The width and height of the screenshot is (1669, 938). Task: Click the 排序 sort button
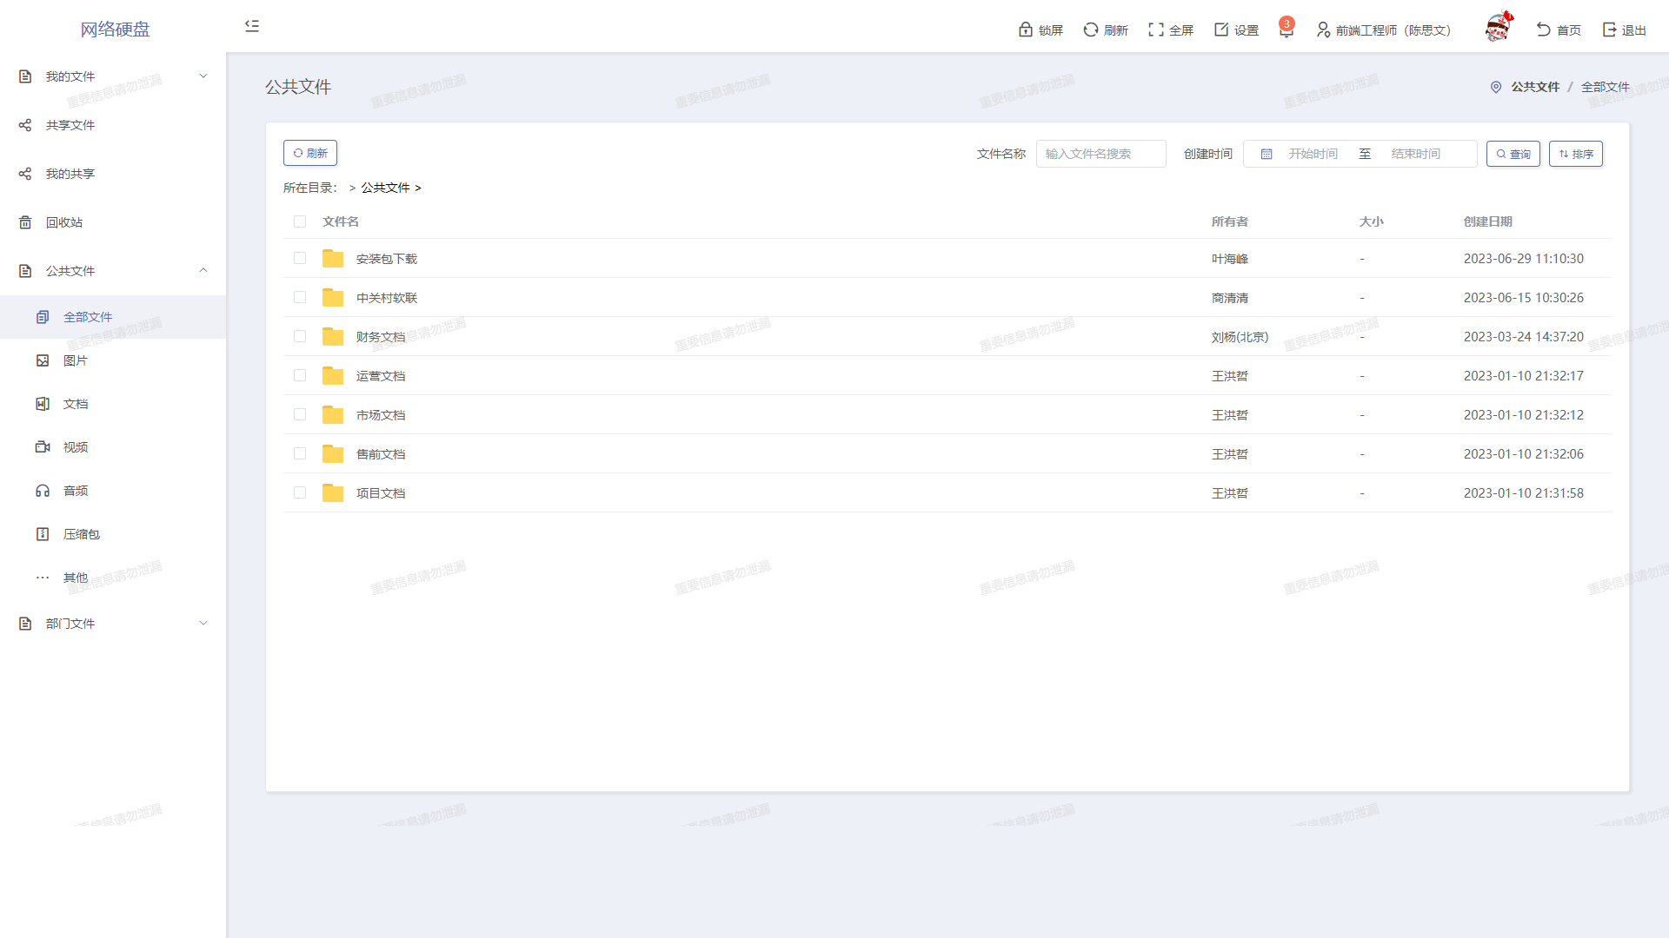[1575, 154]
